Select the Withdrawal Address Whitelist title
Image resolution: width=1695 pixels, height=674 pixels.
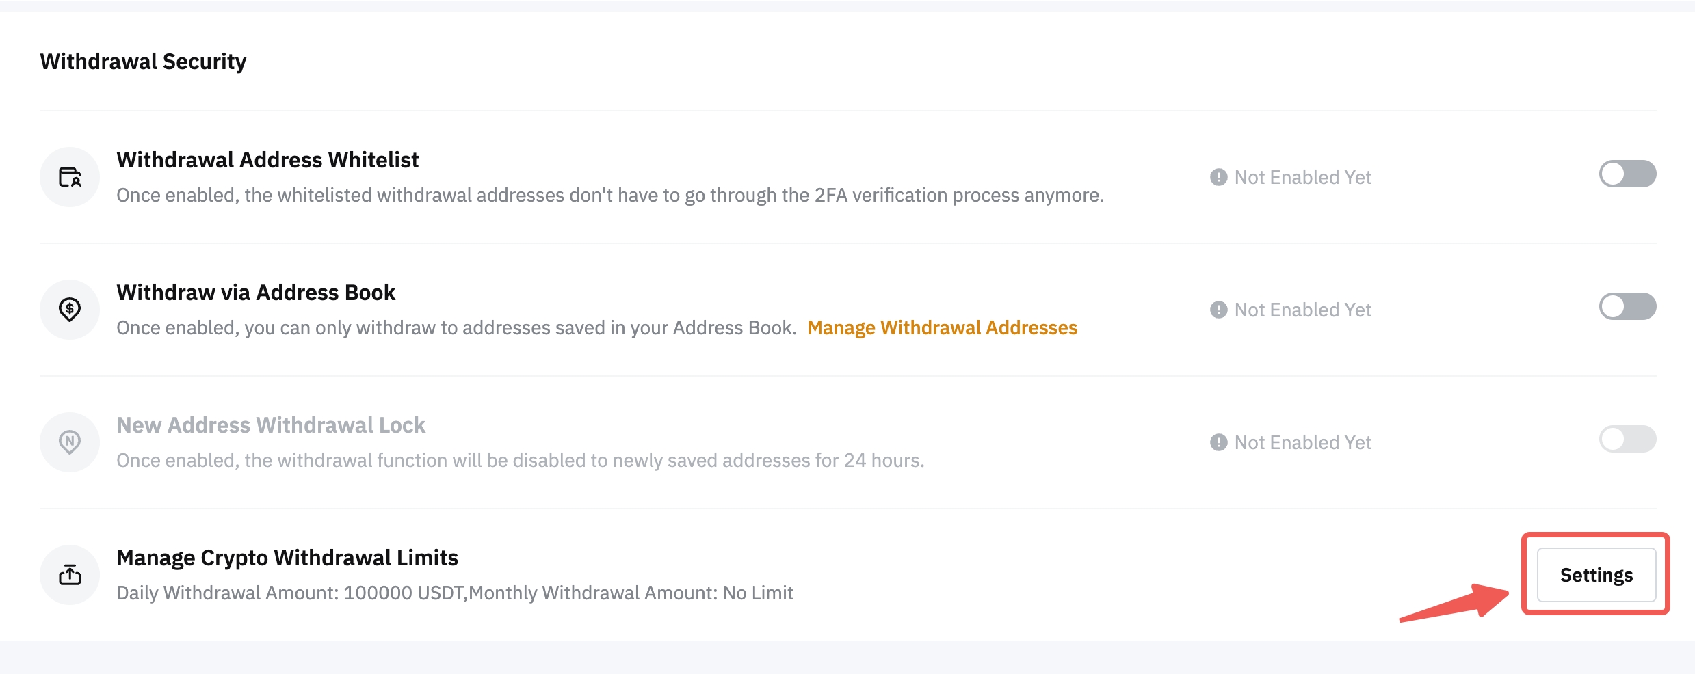pos(267,160)
